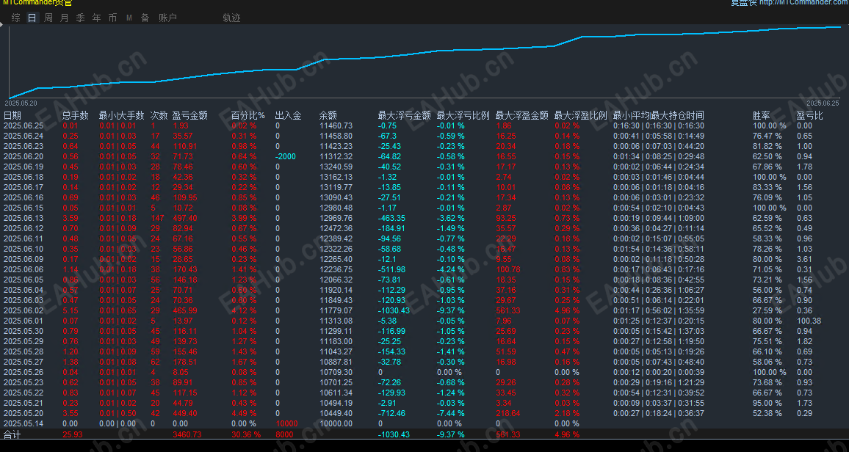Click the 余额 column header
This screenshot has height=452, width=849.
(x=328, y=115)
